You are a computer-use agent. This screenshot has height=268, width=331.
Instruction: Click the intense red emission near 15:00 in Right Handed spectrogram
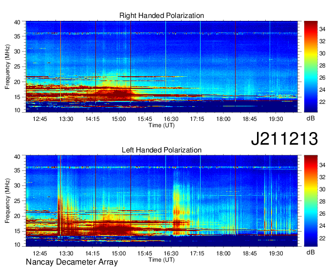(x=120, y=93)
